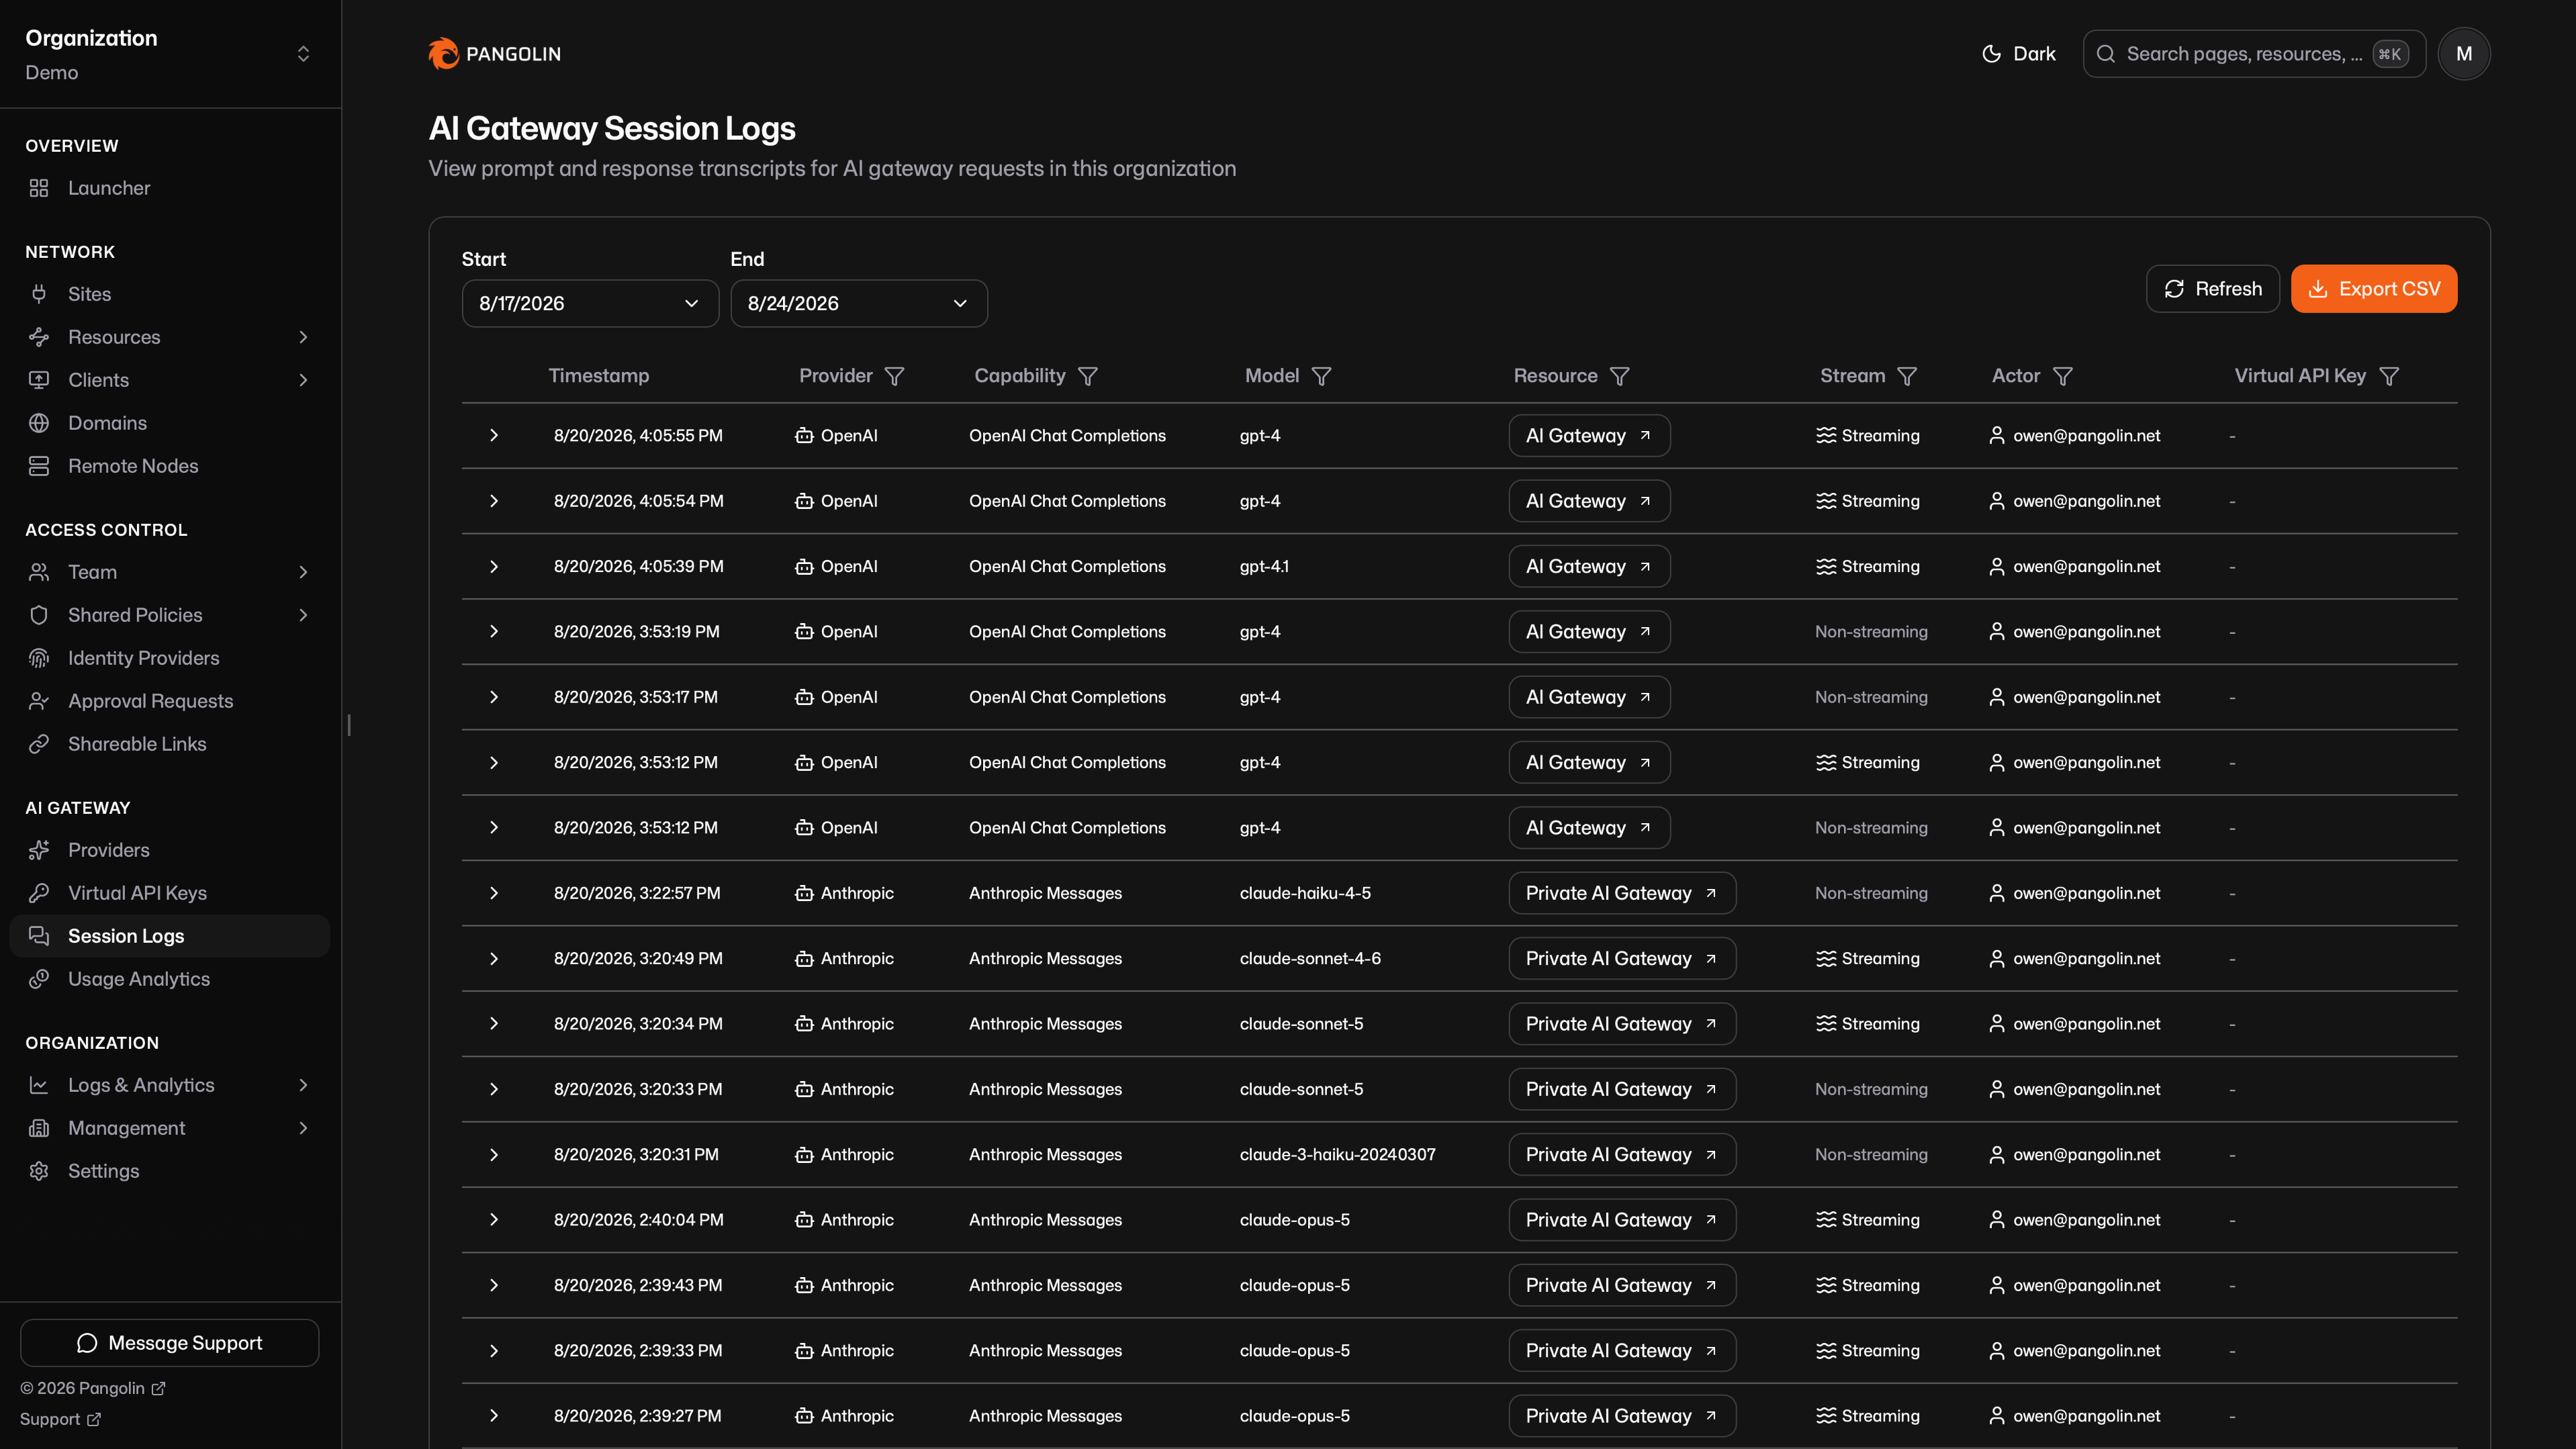Viewport: 2576px width, 1449px height.
Task: Expand the 3:22:57 PM claude-haiku-4-5 row
Action: pyautogui.click(x=494, y=893)
